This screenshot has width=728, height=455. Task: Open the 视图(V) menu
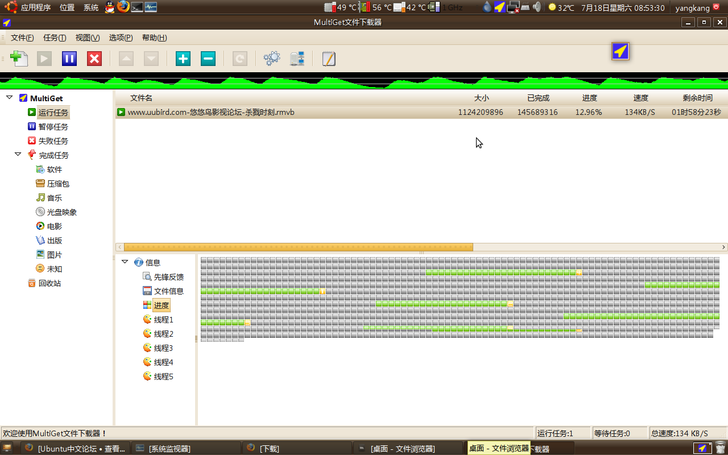(88, 38)
